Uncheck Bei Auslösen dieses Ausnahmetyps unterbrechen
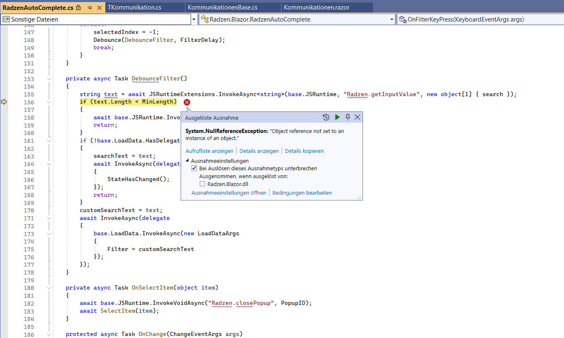 pyautogui.click(x=194, y=168)
